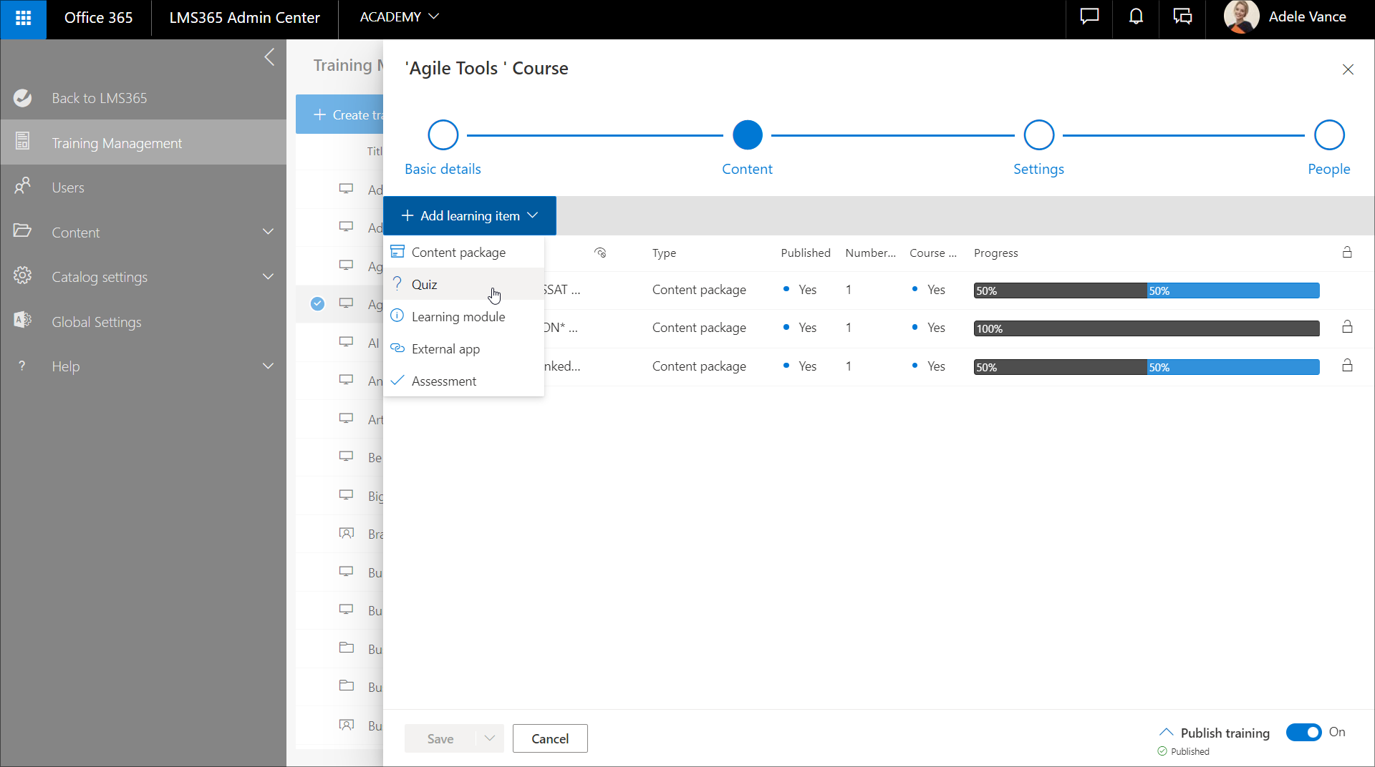The width and height of the screenshot is (1375, 767).
Task: Open Adele Vance profile avatar
Action: [1241, 17]
